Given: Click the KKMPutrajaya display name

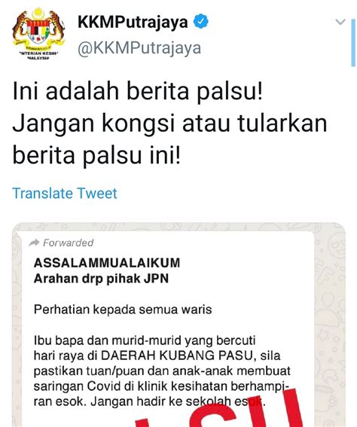Looking at the screenshot, I should [x=133, y=22].
